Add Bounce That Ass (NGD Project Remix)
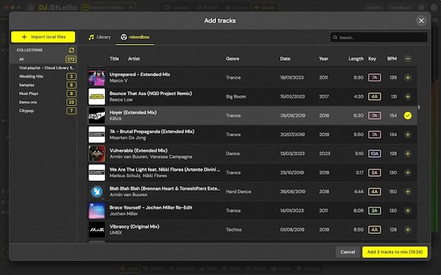Screen dimensions: 441x275 pyautogui.click(x=407, y=97)
